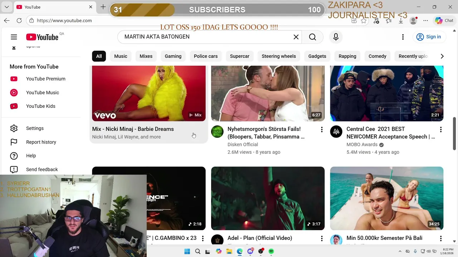Show more filter chips with right arrow
458x257 pixels.
(442, 56)
